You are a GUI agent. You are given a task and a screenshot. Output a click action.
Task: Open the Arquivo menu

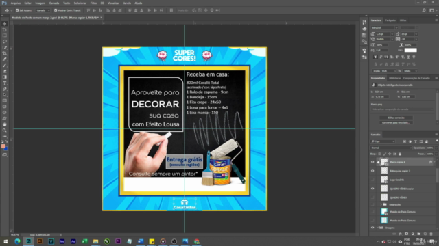pos(15,3)
